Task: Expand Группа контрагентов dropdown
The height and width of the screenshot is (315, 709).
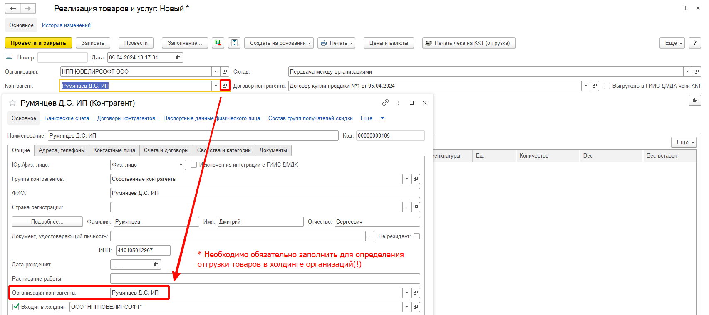Action: pos(407,179)
